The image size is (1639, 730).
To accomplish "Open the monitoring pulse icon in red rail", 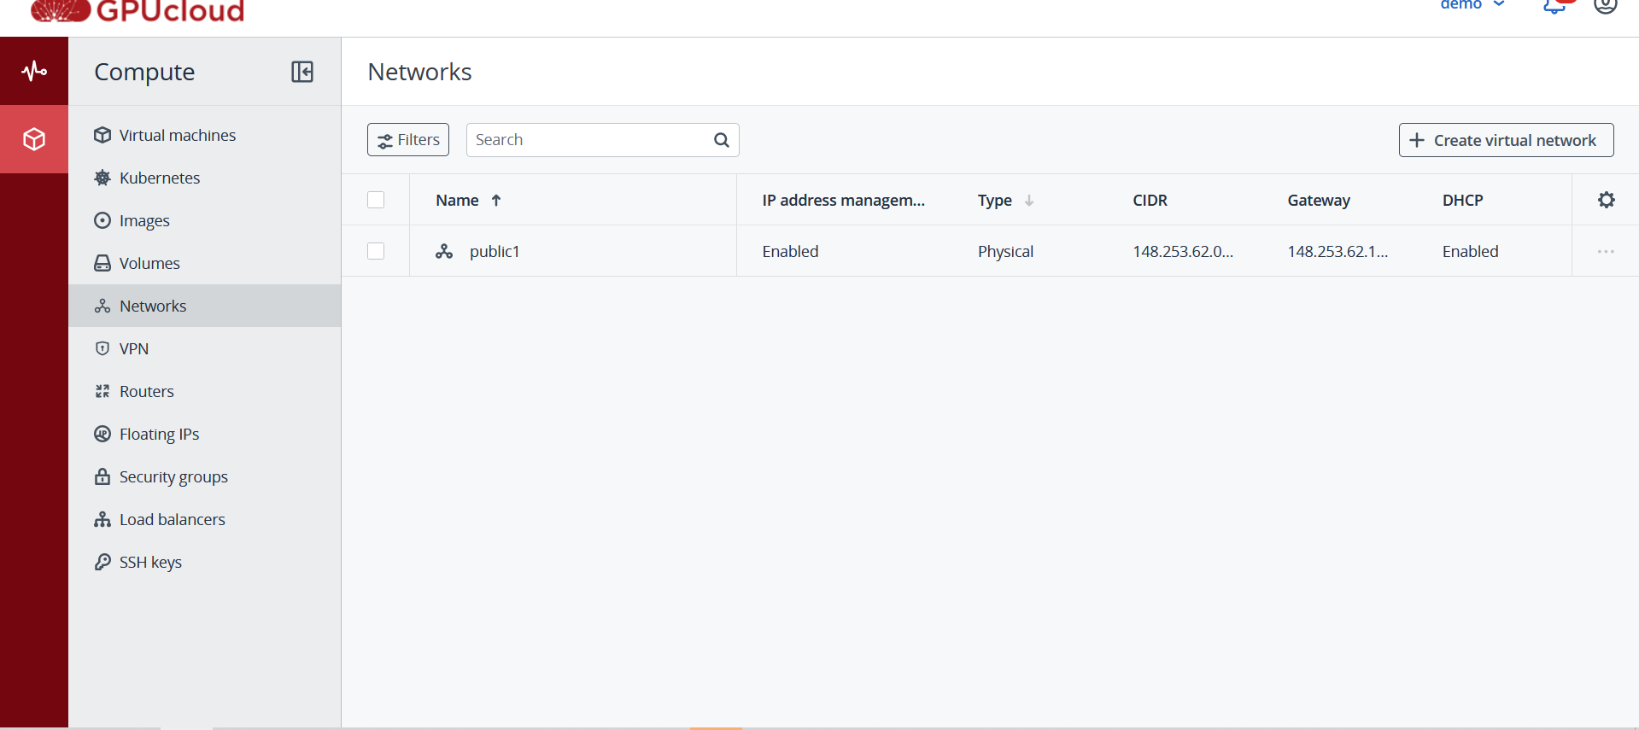I will pos(34,71).
